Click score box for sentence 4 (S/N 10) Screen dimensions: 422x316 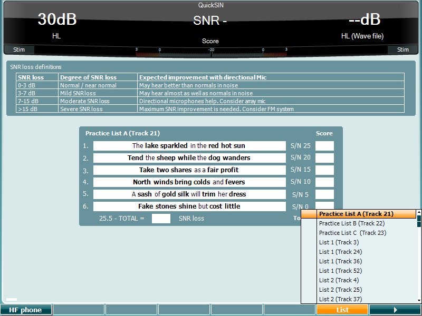click(x=324, y=182)
